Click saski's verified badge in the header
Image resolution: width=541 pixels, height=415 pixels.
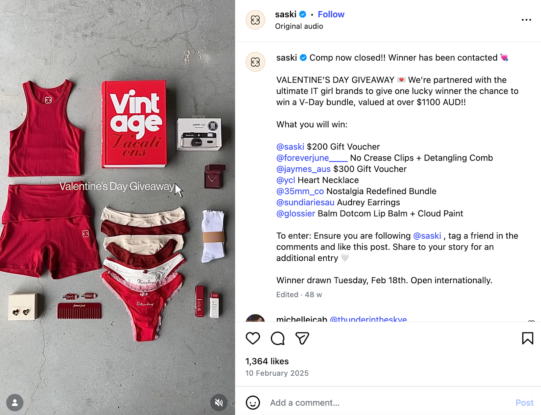click(x=303, y=14)
